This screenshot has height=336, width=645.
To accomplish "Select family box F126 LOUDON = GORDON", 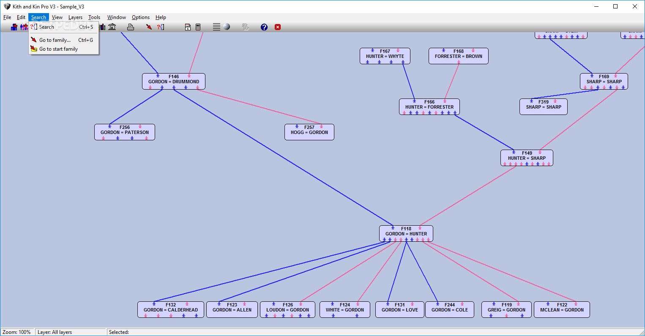I will 288,309.
